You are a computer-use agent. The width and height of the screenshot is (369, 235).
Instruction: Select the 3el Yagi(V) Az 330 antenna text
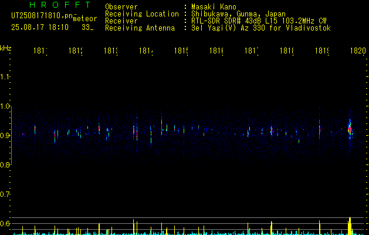pos(261,28)
